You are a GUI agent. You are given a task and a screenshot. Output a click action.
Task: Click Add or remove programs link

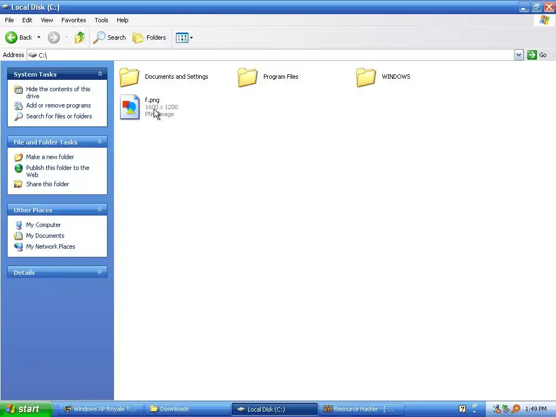[59, 105]
